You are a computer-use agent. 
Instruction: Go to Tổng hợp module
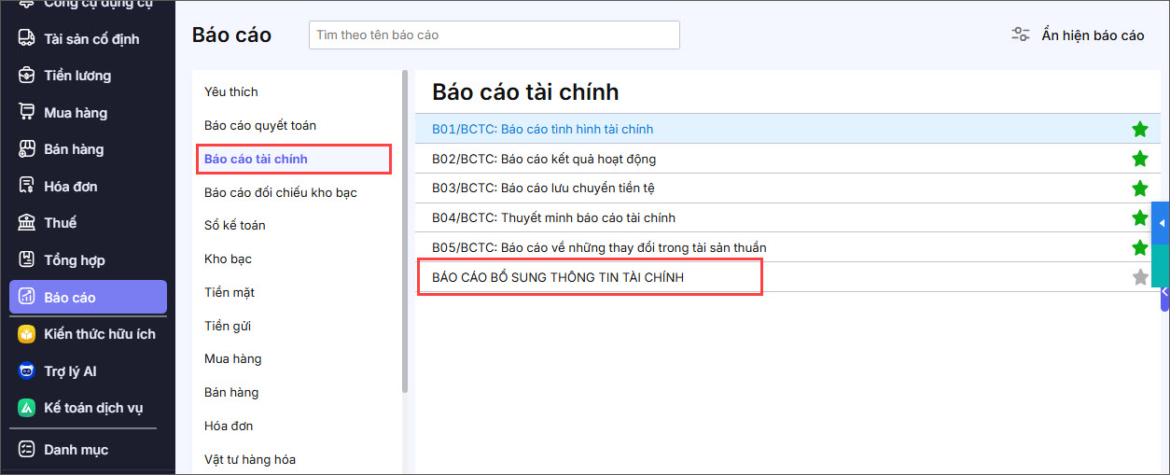[74, 260]
